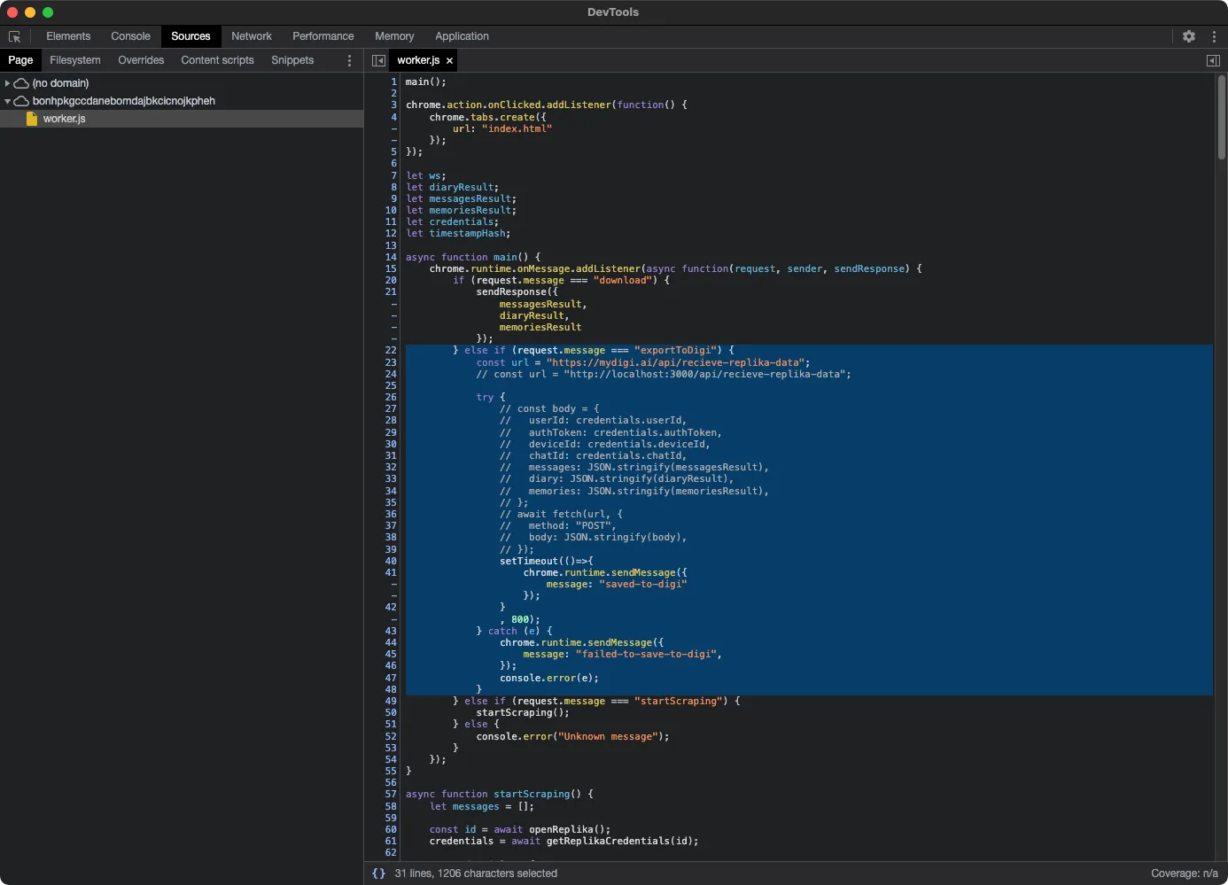Click the 'Coverage: n/a' status text
This screenshot has height=885, width=1228.
click(1185, 873)
